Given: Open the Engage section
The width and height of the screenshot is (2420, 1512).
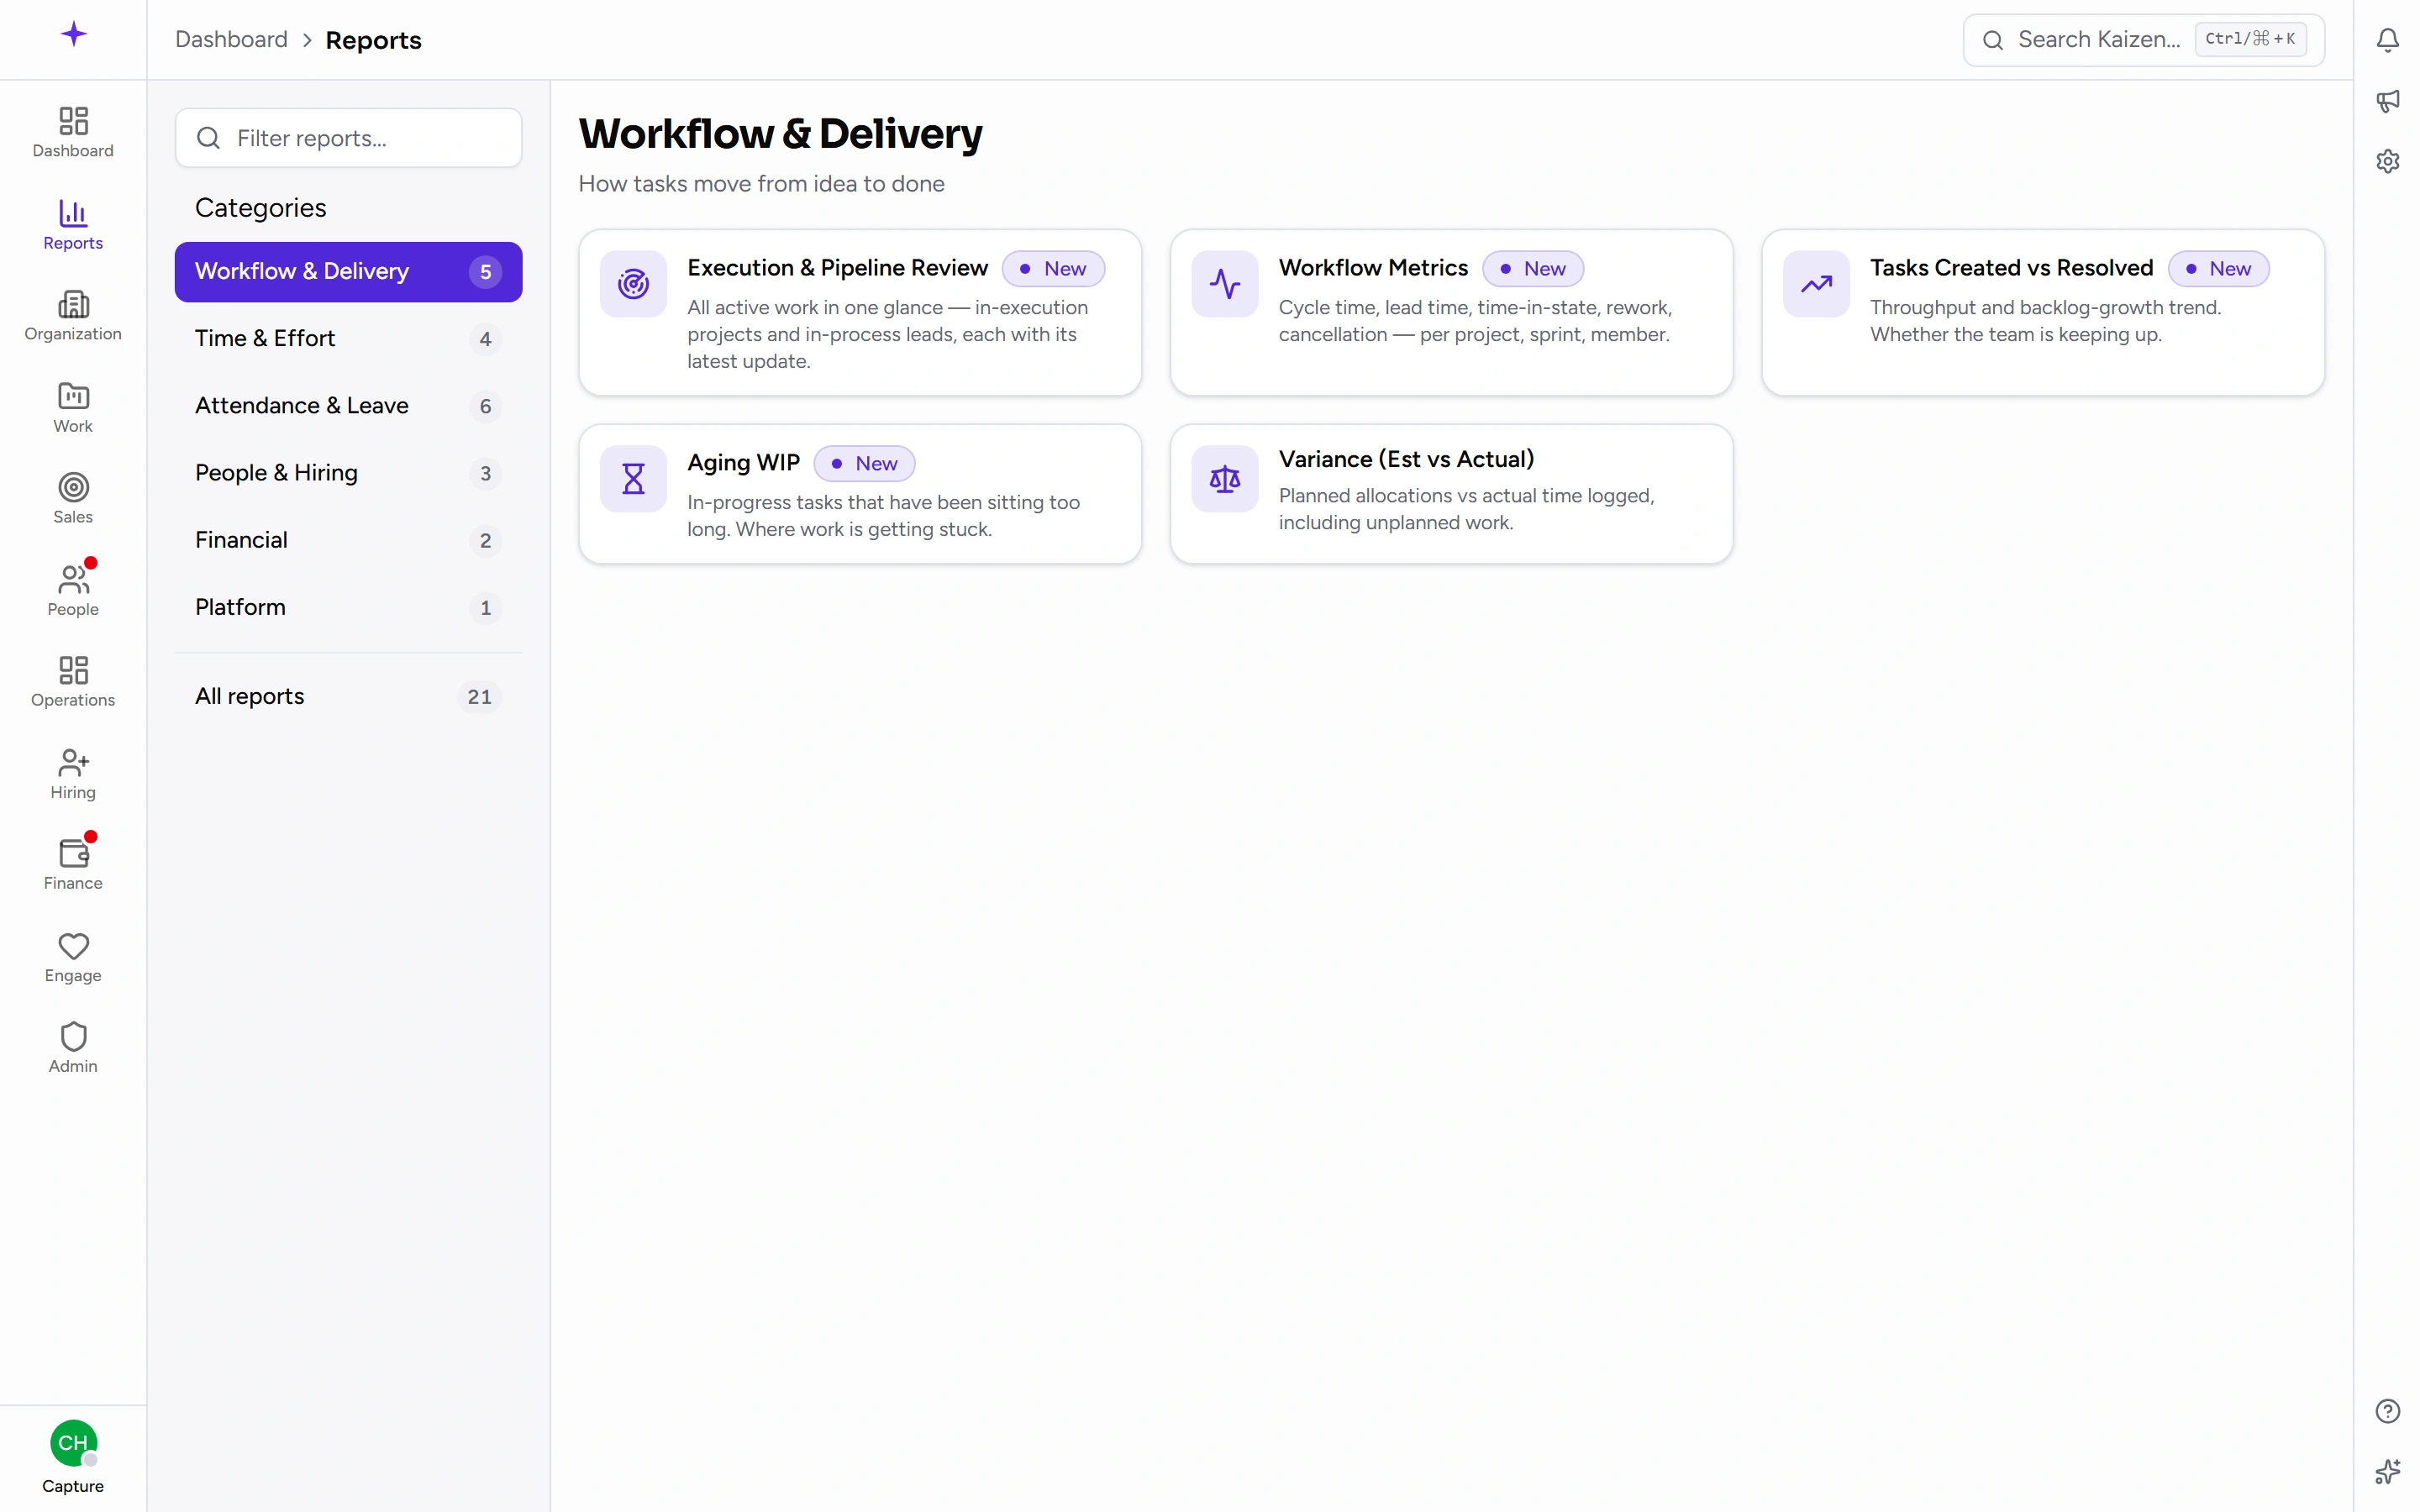Looking at the screenshot, I should tap(73, 958).
